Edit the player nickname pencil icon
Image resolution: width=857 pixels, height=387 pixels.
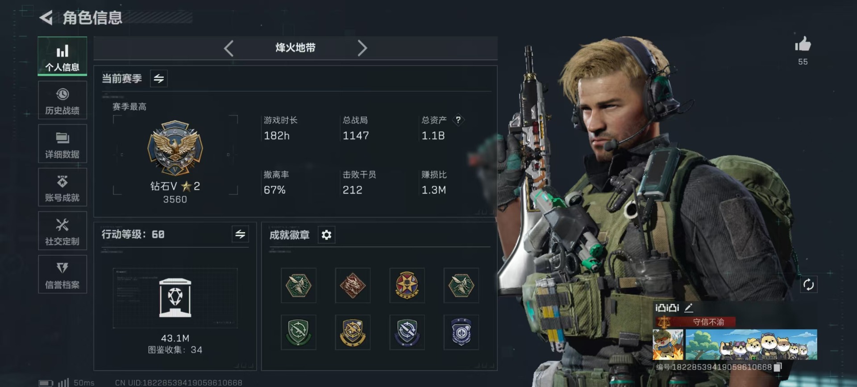pos(689,308)
